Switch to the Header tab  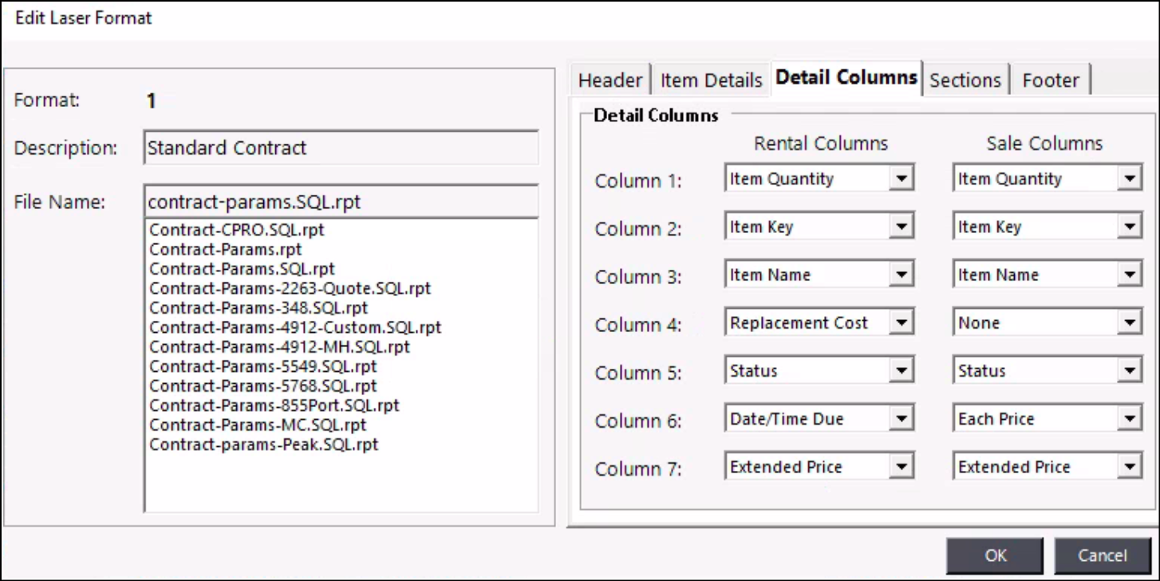(x=610, y=80)
